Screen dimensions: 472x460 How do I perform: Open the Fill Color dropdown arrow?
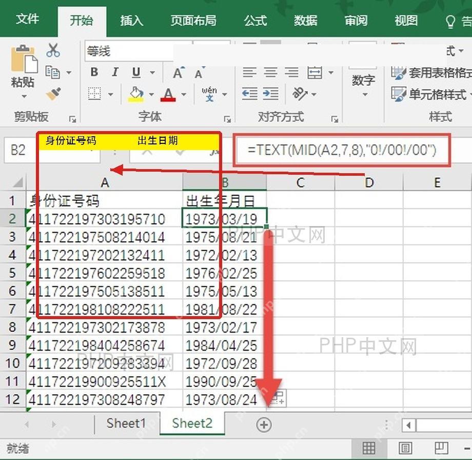(151, 95)
